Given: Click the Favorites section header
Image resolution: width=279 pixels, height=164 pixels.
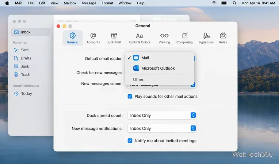Looking at the screenshot, I should click(x=20, y=42).
